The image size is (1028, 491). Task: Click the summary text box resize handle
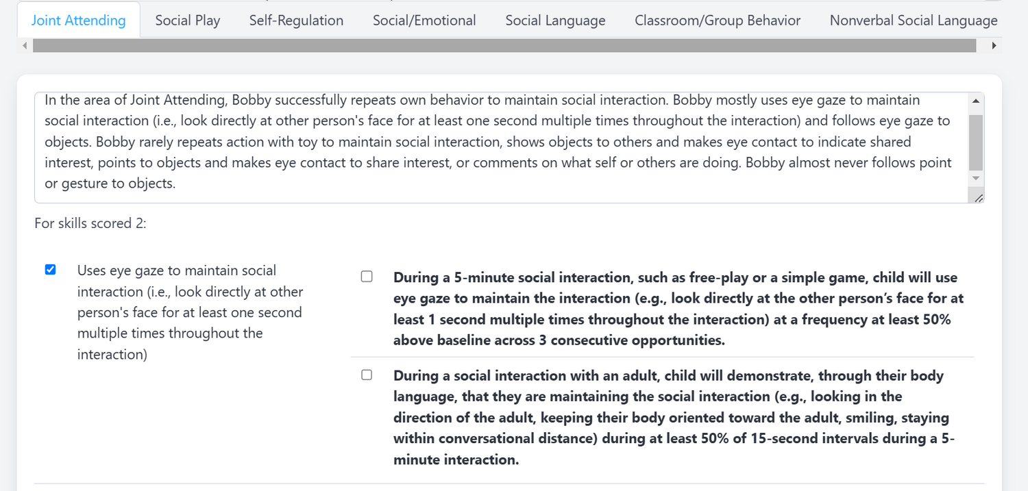click(x=978, y=198)
